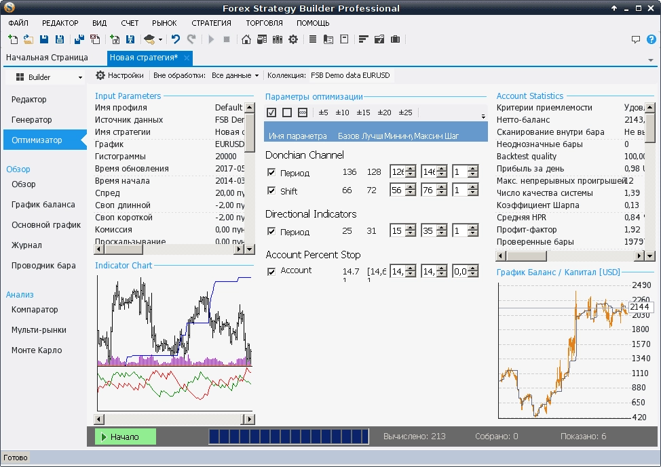Close the Новая стратегия tab
The image size is (661, 467).
click(187, 58)
